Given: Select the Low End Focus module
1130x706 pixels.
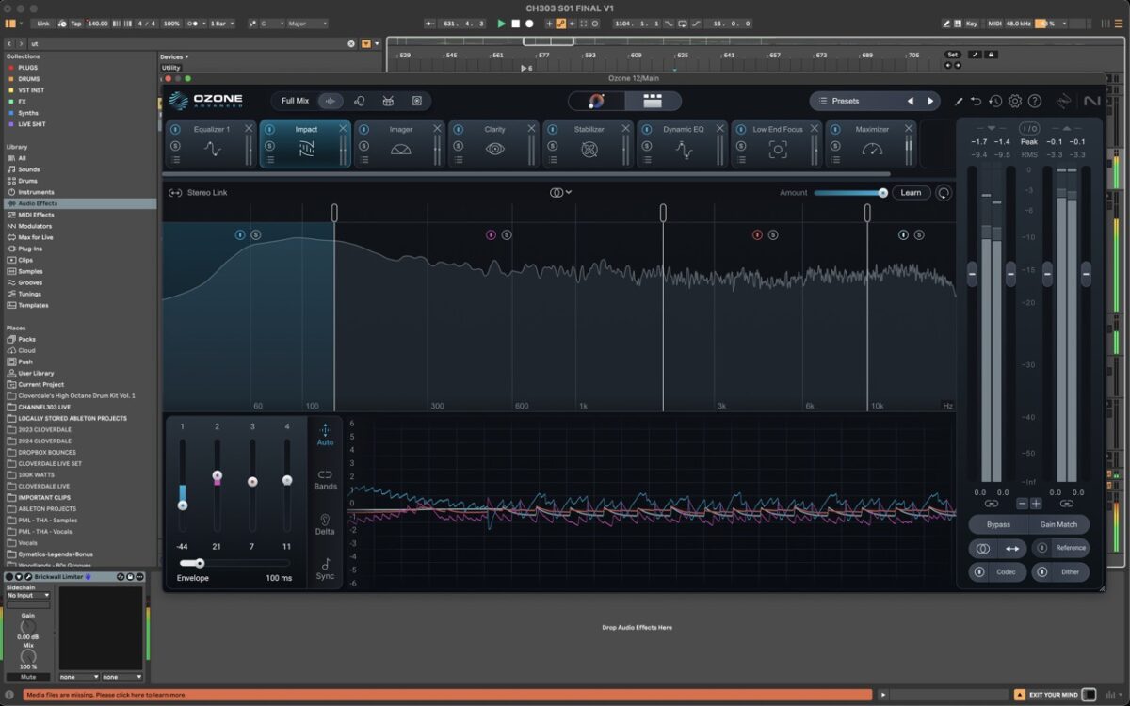Looking at the screenshot, I should pos(778,149).
